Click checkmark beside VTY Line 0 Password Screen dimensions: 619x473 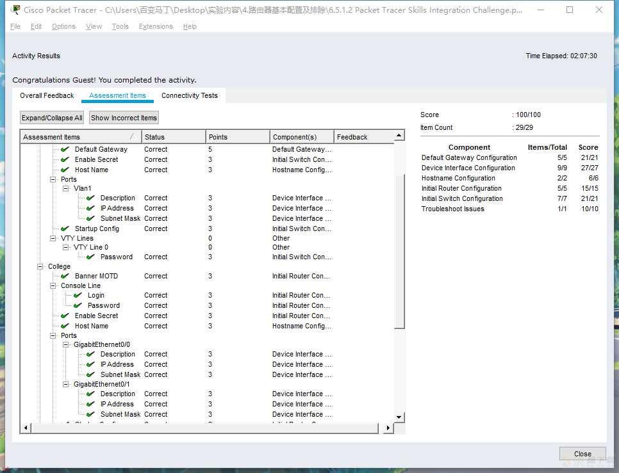coord(90,257)
